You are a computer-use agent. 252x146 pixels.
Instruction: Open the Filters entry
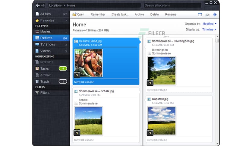click(51, 93)
